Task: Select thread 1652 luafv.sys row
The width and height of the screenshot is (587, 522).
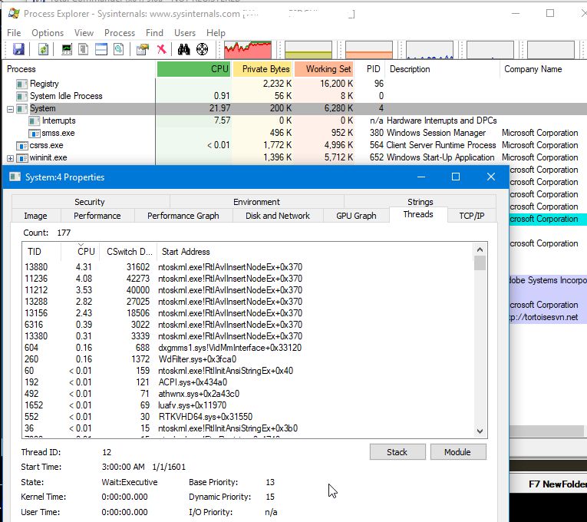Action: [x=247, y=405]
